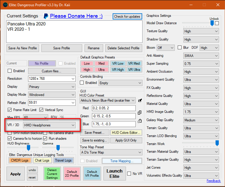Open the Galaxy Map Quality dropdown
Viewport: 225px width, 187px height.
pos(201,120)
